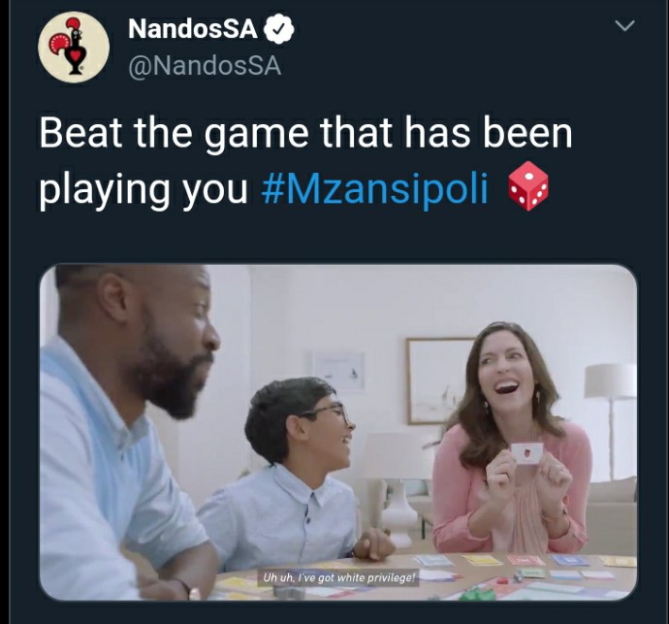Open the Nando's rooster profile picture

74,47
